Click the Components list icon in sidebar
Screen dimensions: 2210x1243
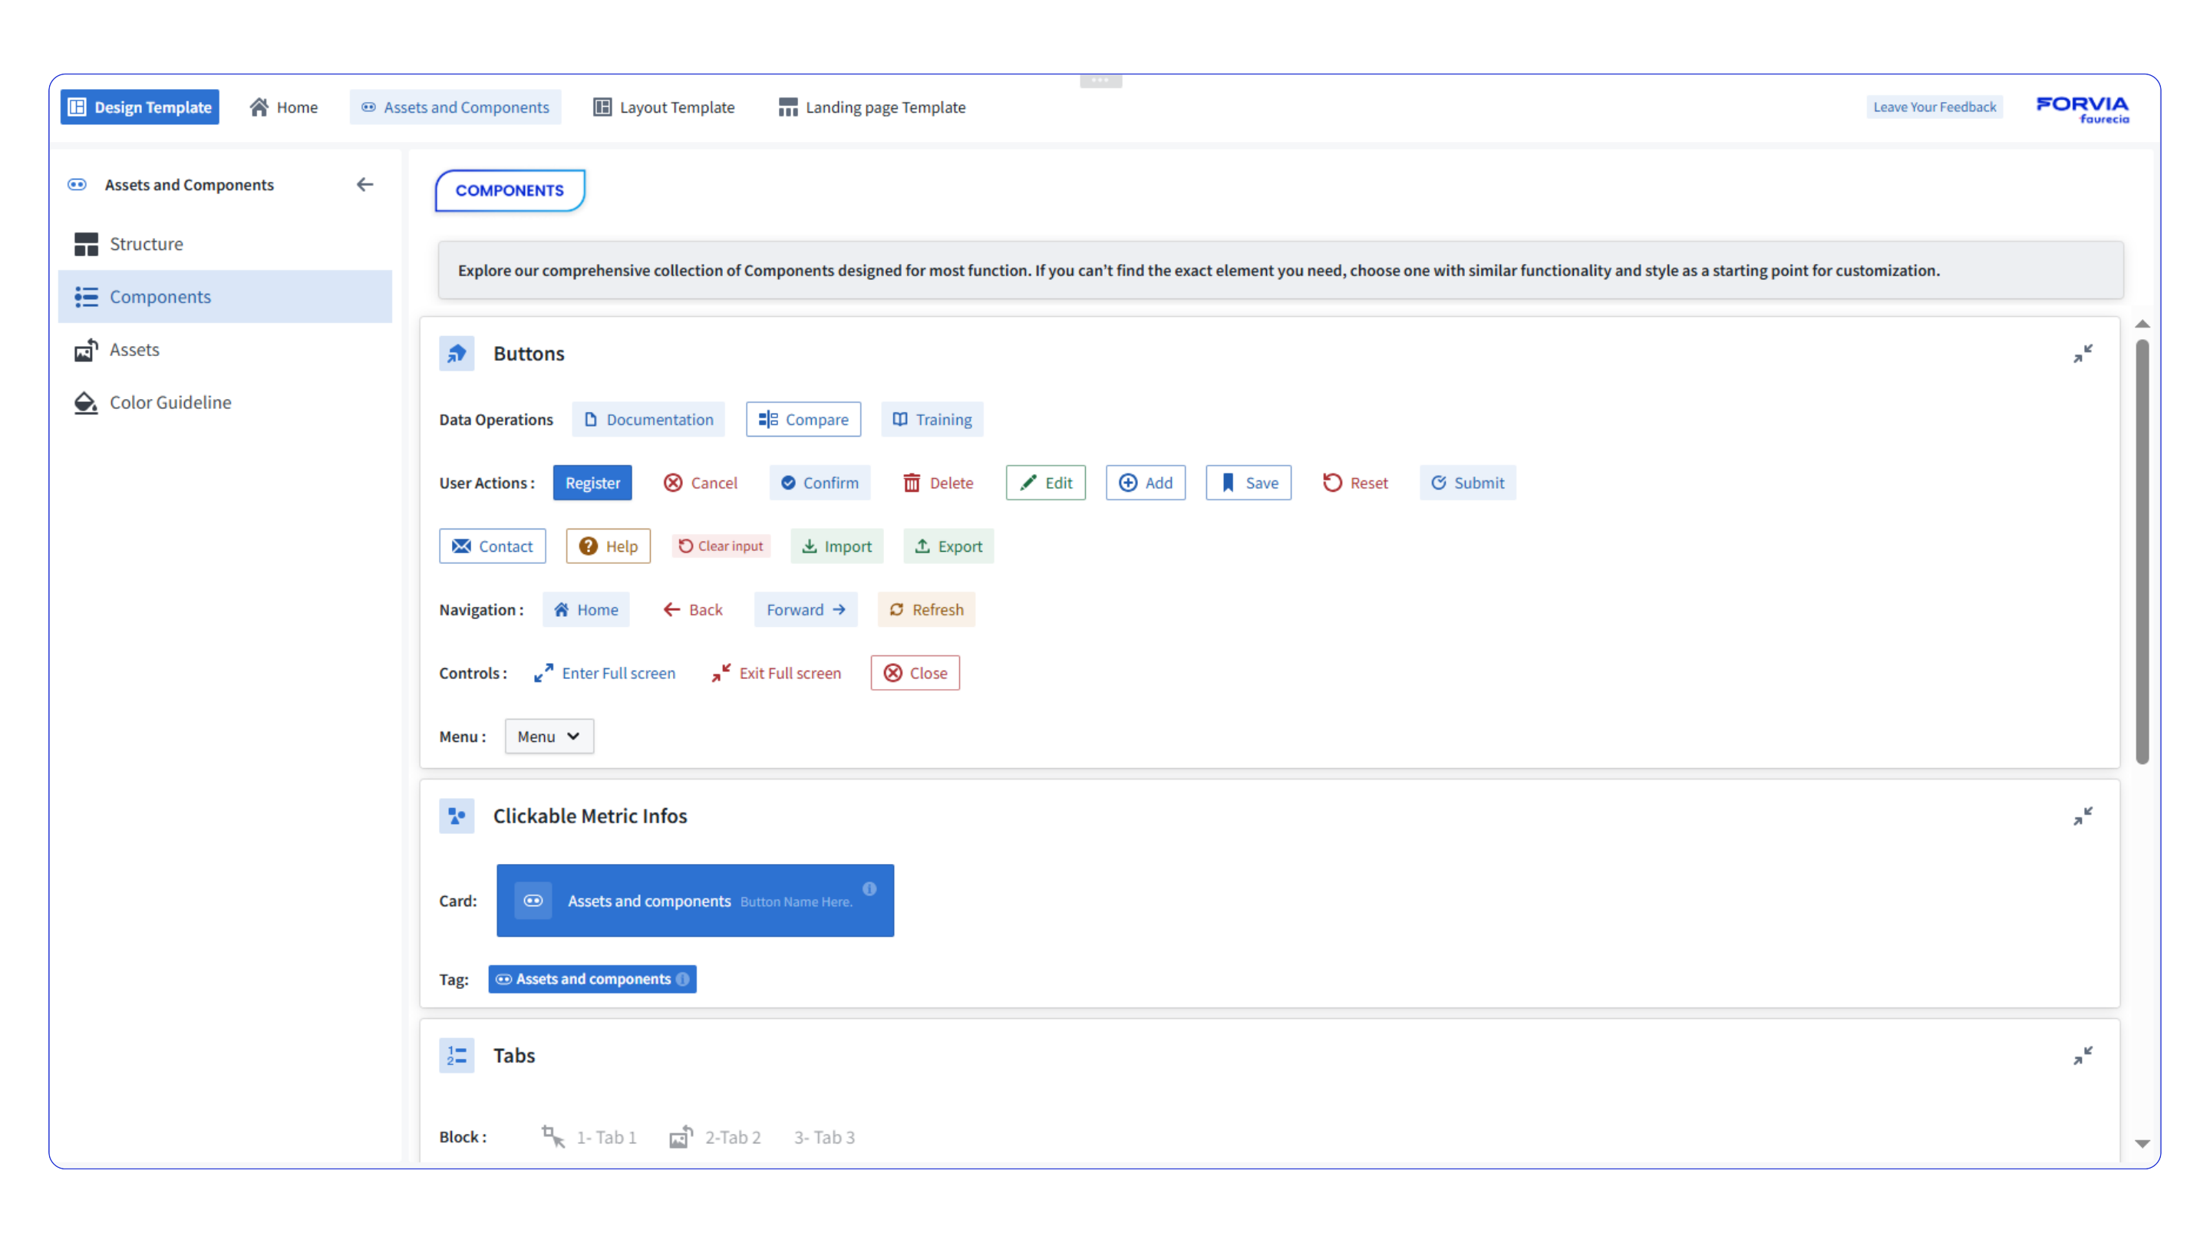[x=86, y=297]
